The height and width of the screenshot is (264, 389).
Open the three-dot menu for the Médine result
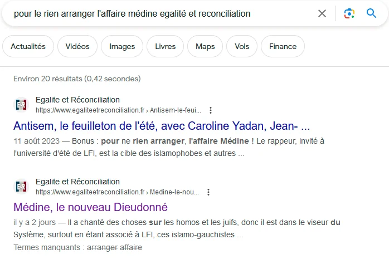tap(208, 192)
